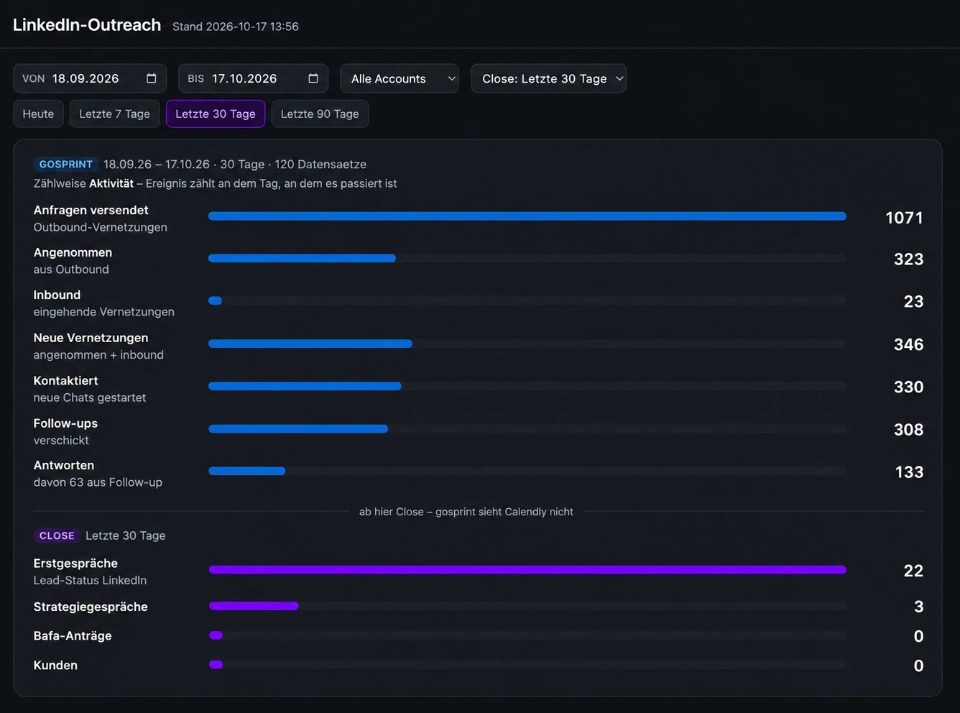The image size is (960, 713).
Task: Click the Anfragen versendet label
Action: click(x=91, y=210)
